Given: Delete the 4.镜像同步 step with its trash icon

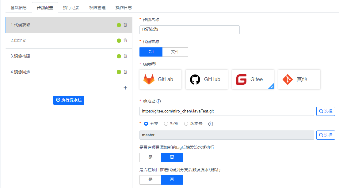Looking at the screenshot, I should pyautogui.click(x=125, y=72).
